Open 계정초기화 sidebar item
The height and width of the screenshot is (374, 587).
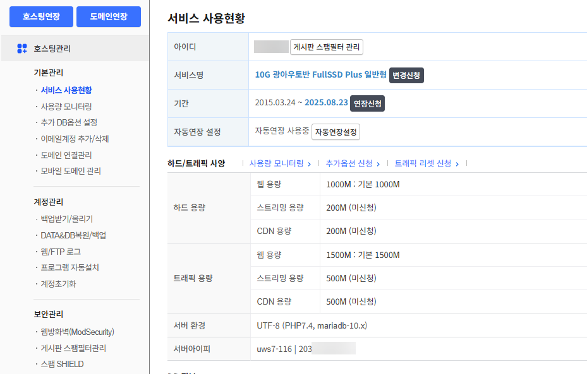point(58,284)
